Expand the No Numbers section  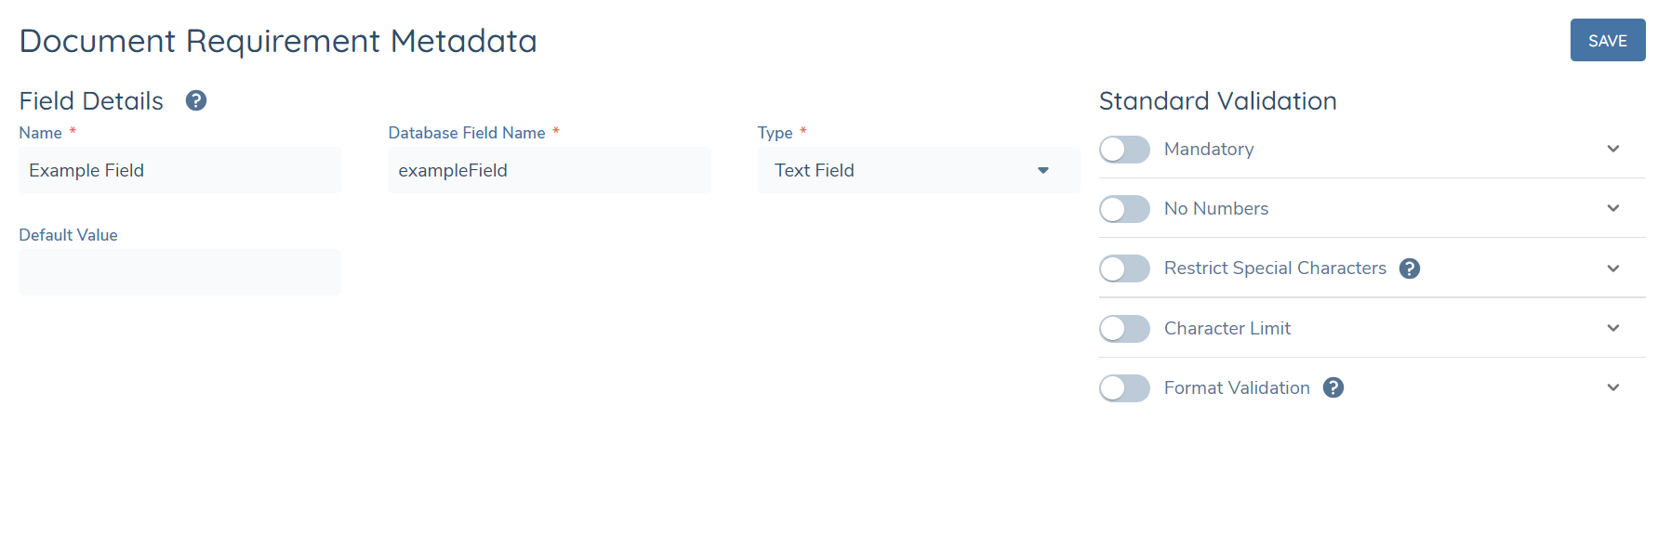pos(1614,208)
